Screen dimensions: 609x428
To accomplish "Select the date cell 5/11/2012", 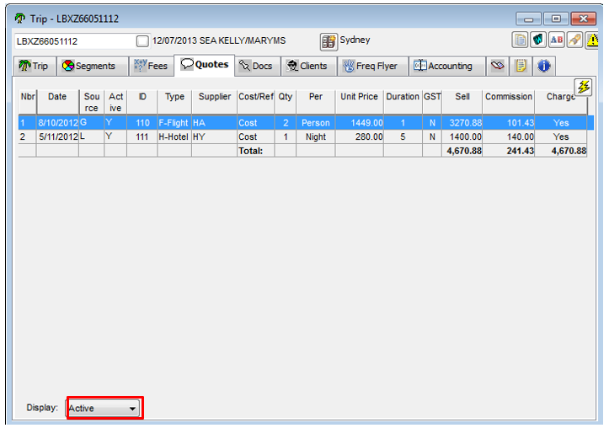I will coord(58,136).
